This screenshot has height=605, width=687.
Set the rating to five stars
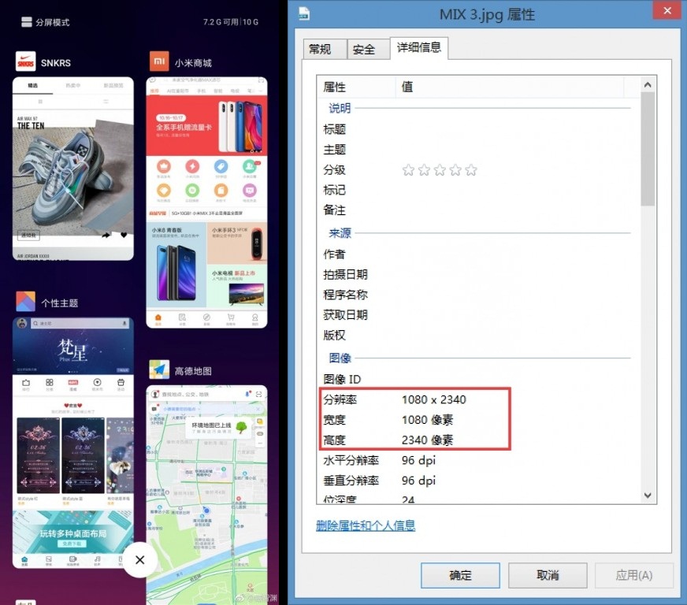tap(471, 170)
